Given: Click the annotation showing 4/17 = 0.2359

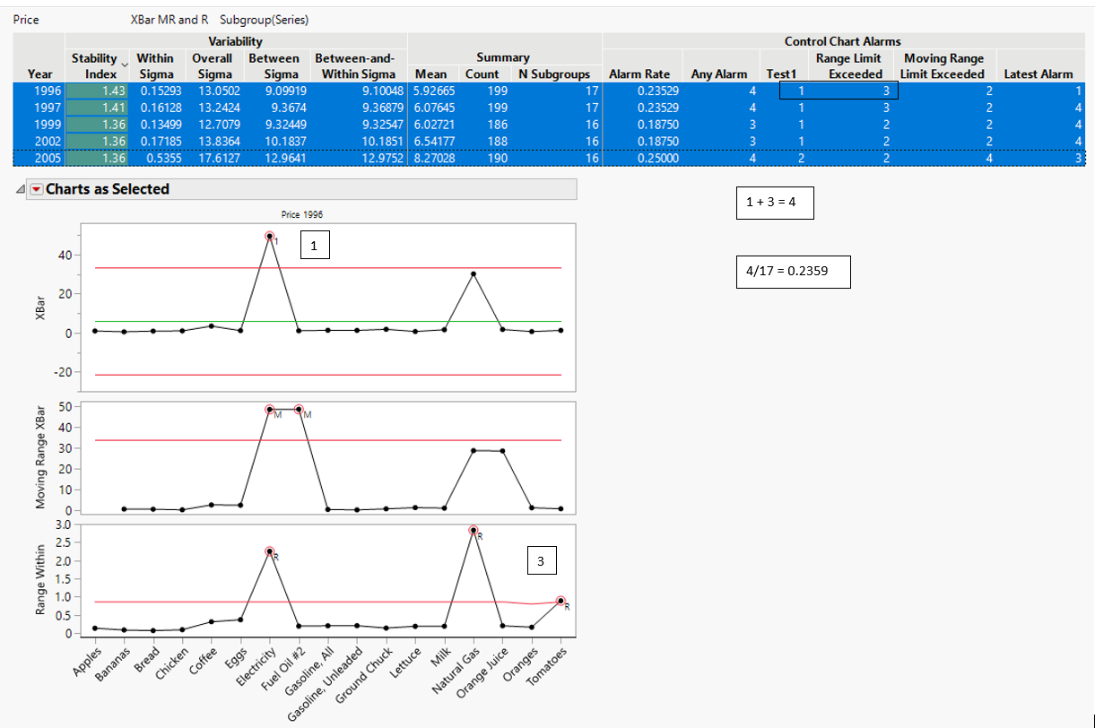Looking at the screenshot, I should [x=793, y=271].
